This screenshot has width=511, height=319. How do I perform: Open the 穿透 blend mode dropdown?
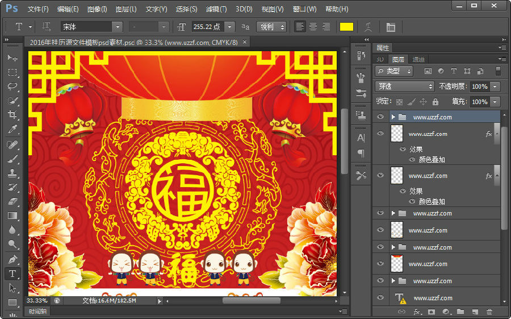point(405,86)
